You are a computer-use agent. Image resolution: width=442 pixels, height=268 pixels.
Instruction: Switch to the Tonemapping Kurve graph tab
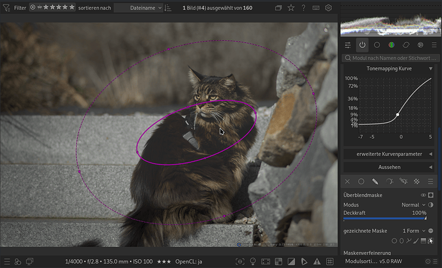[389, 68]
